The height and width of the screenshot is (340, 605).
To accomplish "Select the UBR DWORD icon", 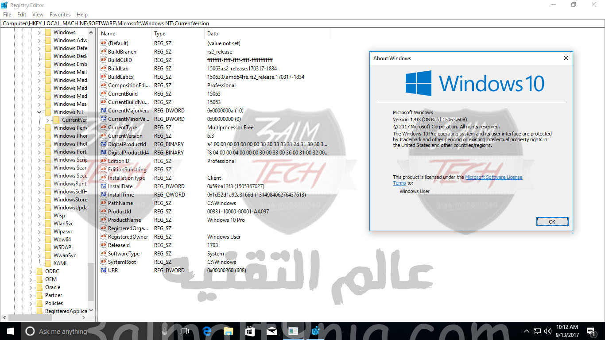I will coord(104,270).
